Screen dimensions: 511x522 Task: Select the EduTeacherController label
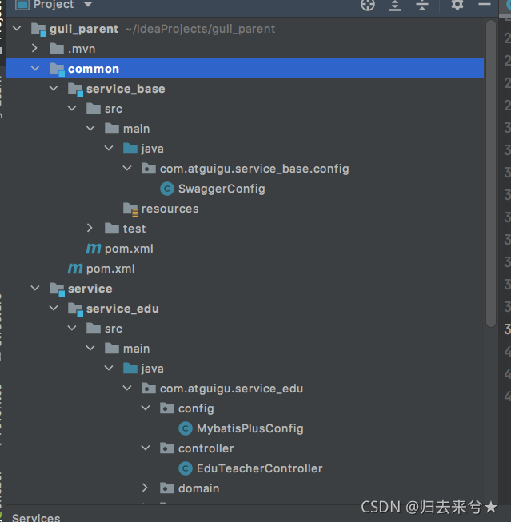(x=259, y=468)
